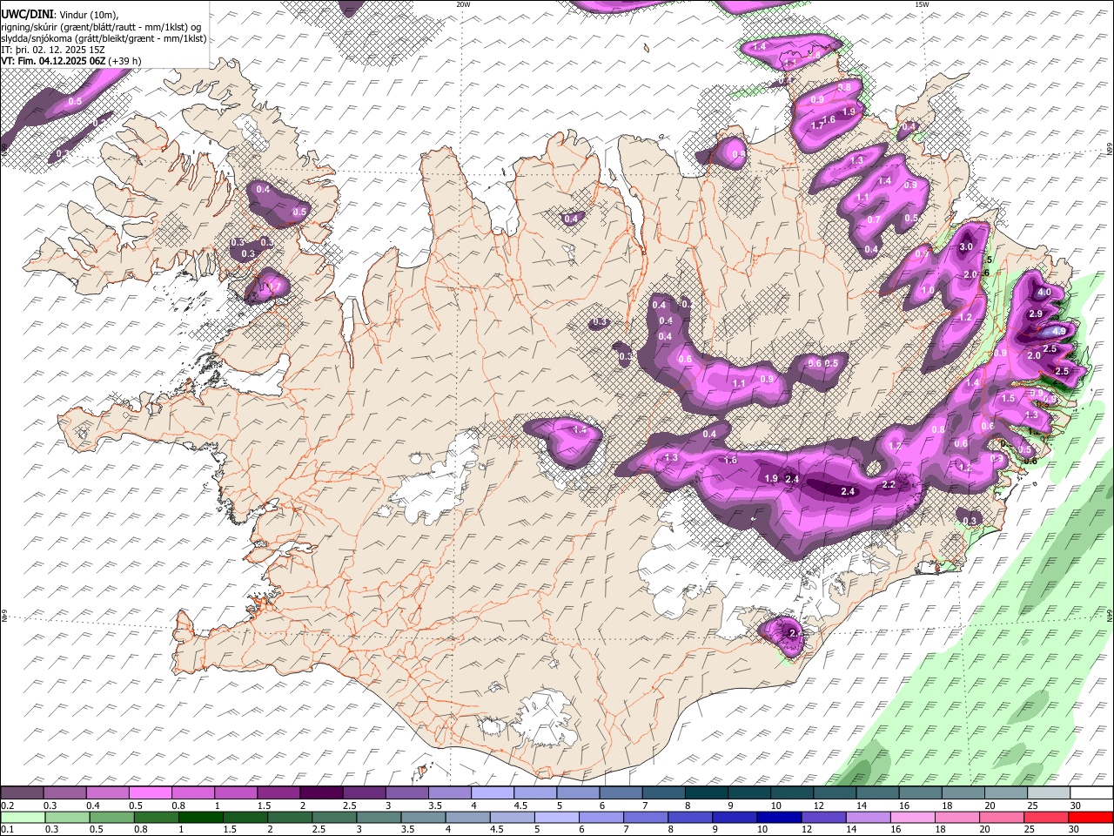This screenshot has width=1114, height=836.
Task: Click snow scale swatch between 1 and 1.5
Action: (x=236, y=792)
